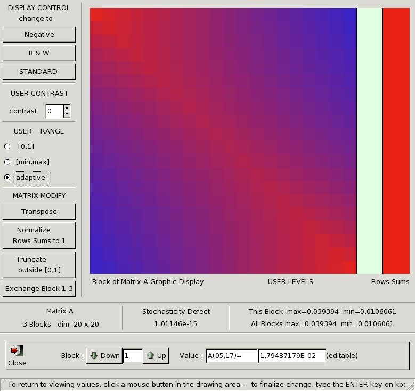Increase contrast with the up spinner arrow
The width and height of the screenshot is (415, 391).
tap(67, 108)
